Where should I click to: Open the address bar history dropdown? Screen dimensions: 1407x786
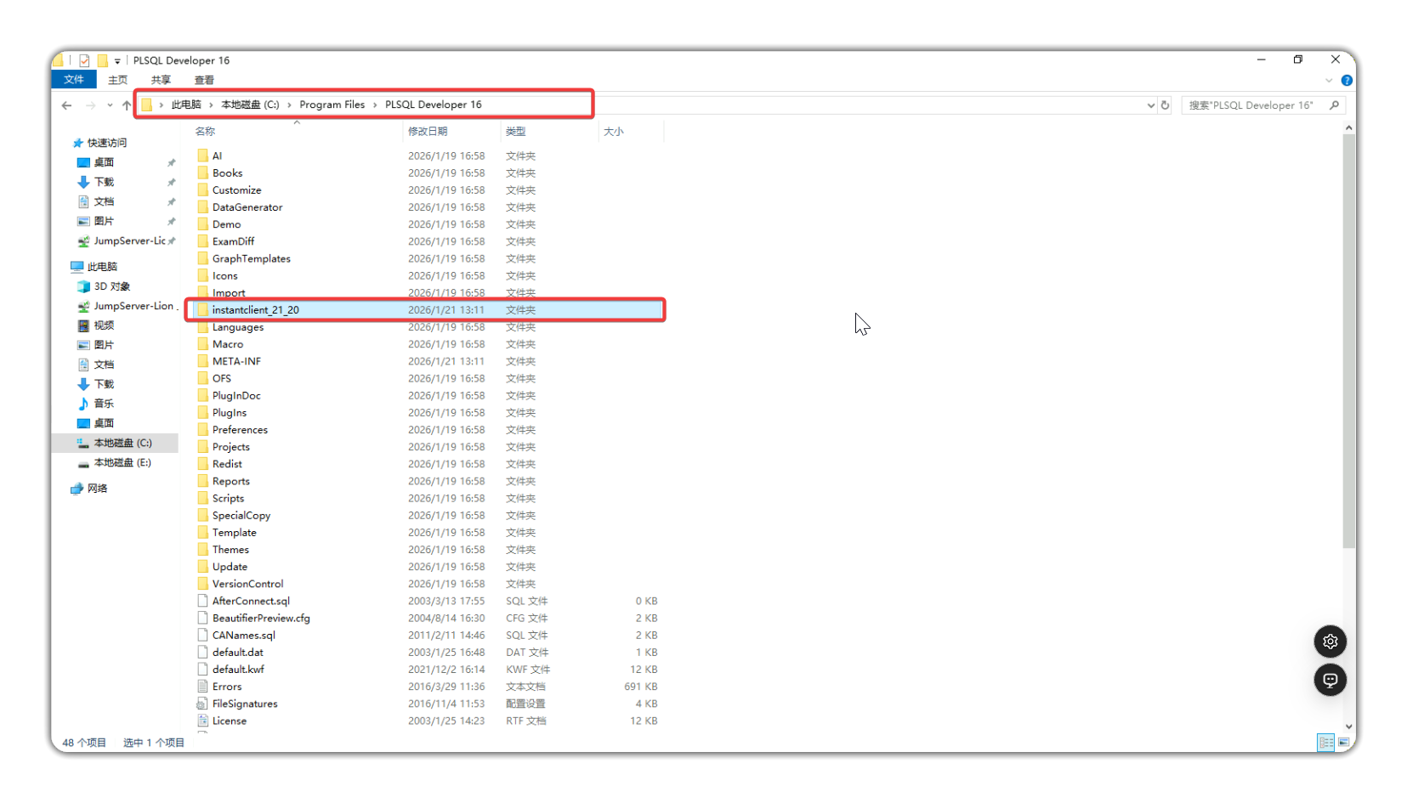(1150, 105)
